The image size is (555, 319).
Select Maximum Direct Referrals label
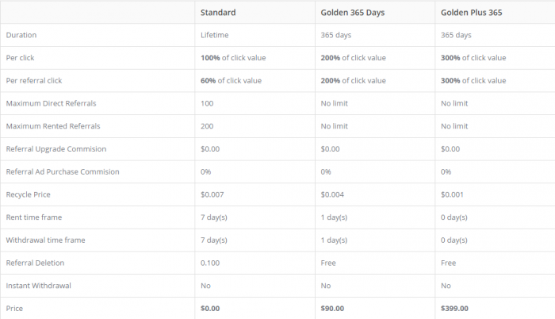point(51,103)
